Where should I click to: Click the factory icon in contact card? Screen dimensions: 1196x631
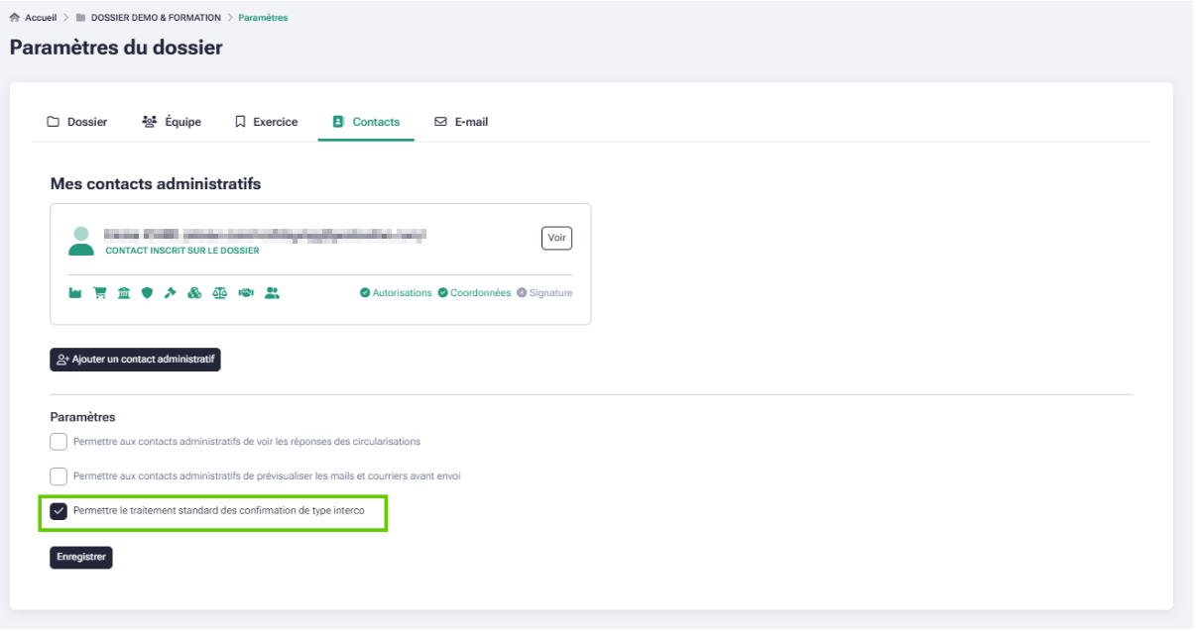point(74,293)
